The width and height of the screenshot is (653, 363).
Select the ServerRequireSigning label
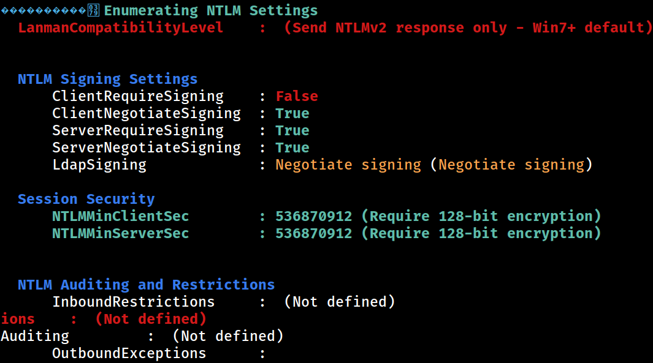tap(138, 130)
